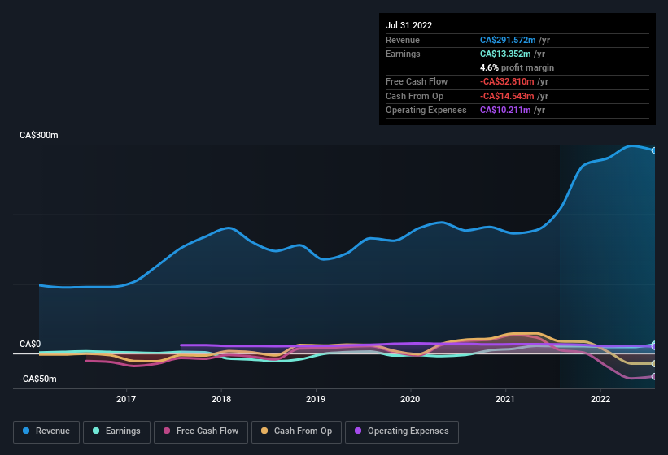Image resolution: width=668 pixels, height=455 pixels.
Task: Click the 2018 x-axis label
Action: [x=221, y=399]
